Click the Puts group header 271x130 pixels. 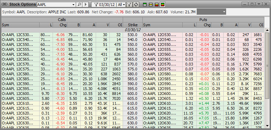(203, 20)
